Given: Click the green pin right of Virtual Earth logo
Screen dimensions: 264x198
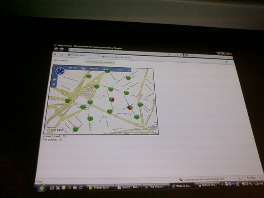Looking at the screenshot, I should coord(75,129).
